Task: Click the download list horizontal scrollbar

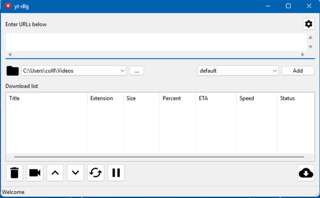Action: pos(159,157)
